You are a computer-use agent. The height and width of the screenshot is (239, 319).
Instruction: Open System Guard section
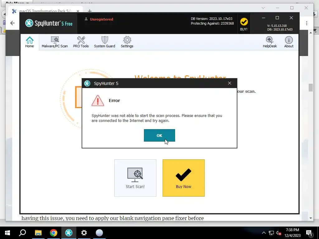pyautogui.click(x=105, y=42)
